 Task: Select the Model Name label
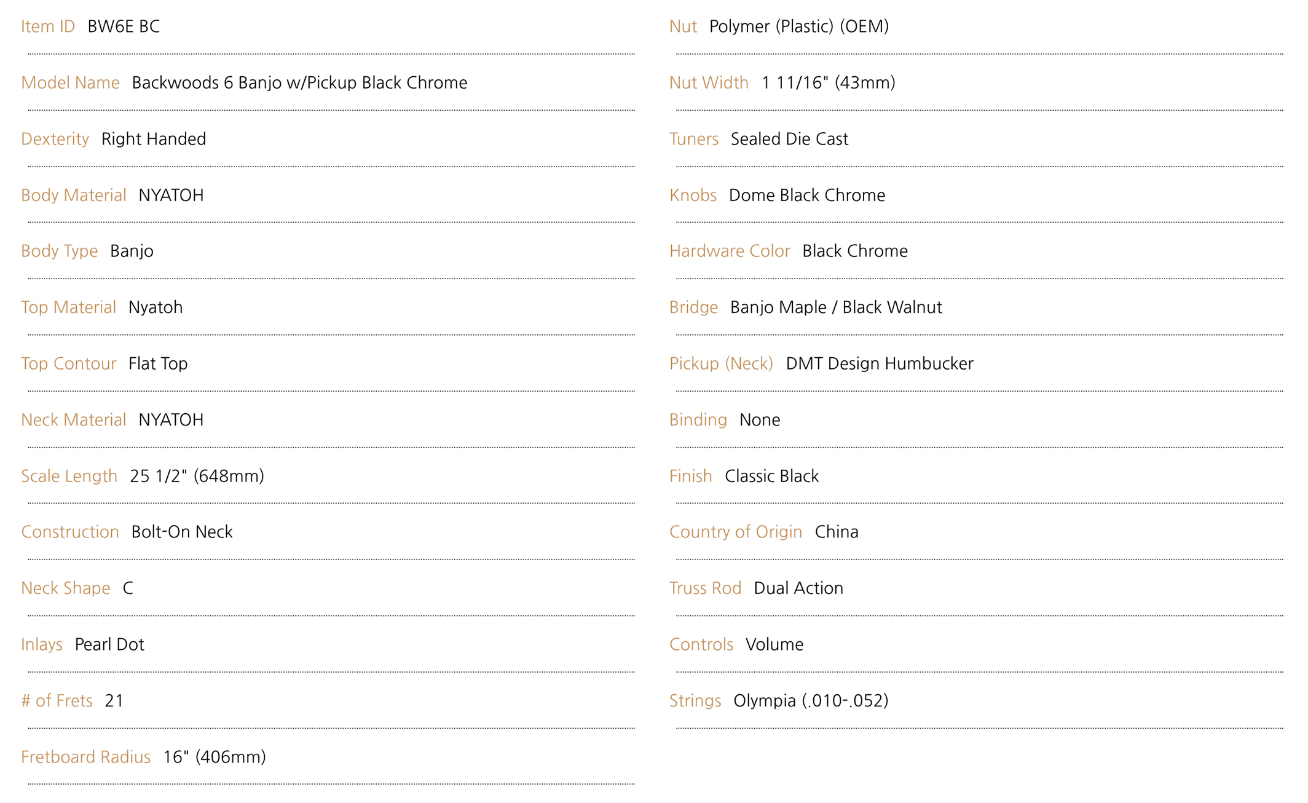[70, 82]
